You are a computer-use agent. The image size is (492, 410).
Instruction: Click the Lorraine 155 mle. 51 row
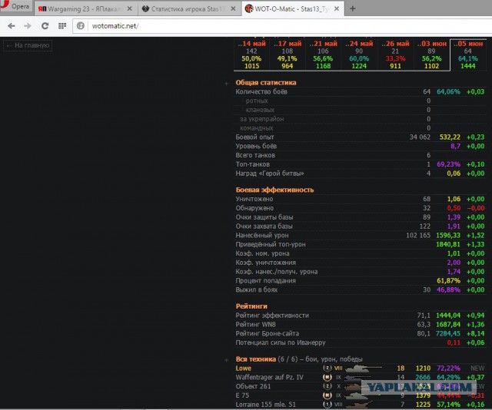360,405
